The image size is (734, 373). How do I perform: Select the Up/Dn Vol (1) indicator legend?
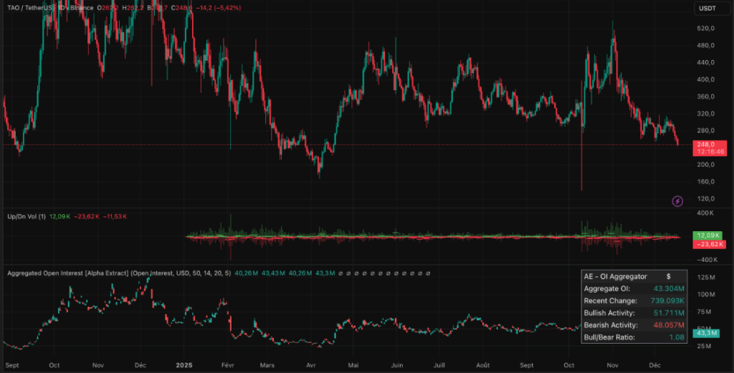coord(27,216)
